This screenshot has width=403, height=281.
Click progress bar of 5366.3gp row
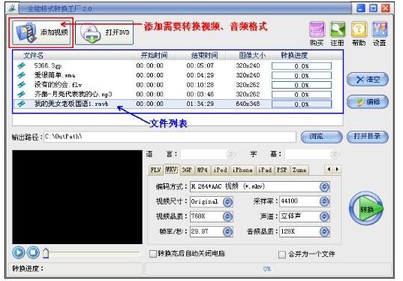(x=302, y=66)
